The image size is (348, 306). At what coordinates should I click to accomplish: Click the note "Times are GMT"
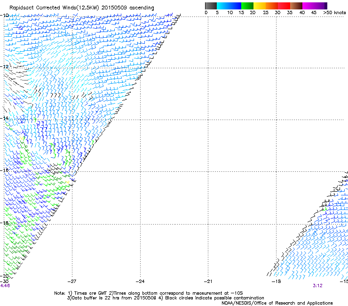91,293
